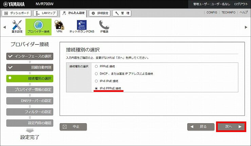
Task: Click ログアウト to log out
Action: click(x=241, y=4)
